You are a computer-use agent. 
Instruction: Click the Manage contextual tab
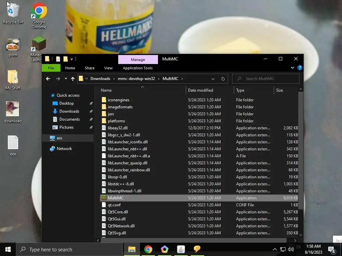(x=138, y=59)
